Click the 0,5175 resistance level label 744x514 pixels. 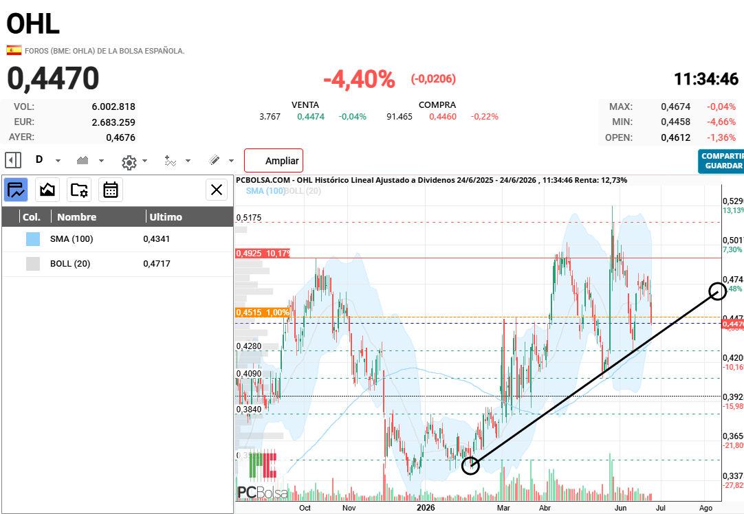pos(249,218)
